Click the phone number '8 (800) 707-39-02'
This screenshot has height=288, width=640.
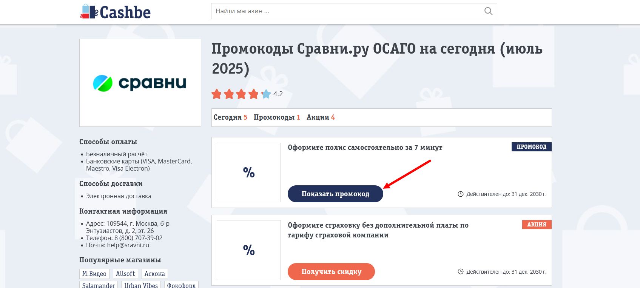tap(139, 238)
